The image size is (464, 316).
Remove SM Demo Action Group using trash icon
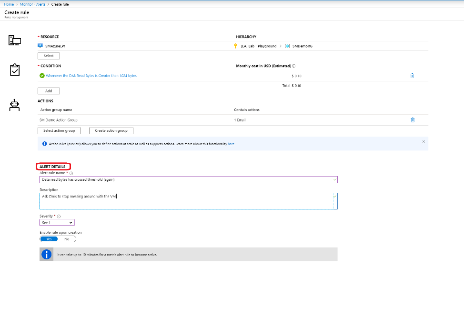[413, 120]
